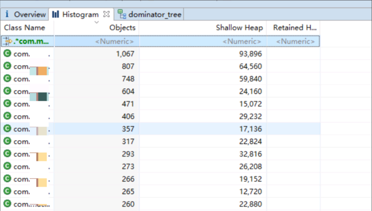Click the filter row arrow icon
The image size is (372, 211).
coord(8,41)
